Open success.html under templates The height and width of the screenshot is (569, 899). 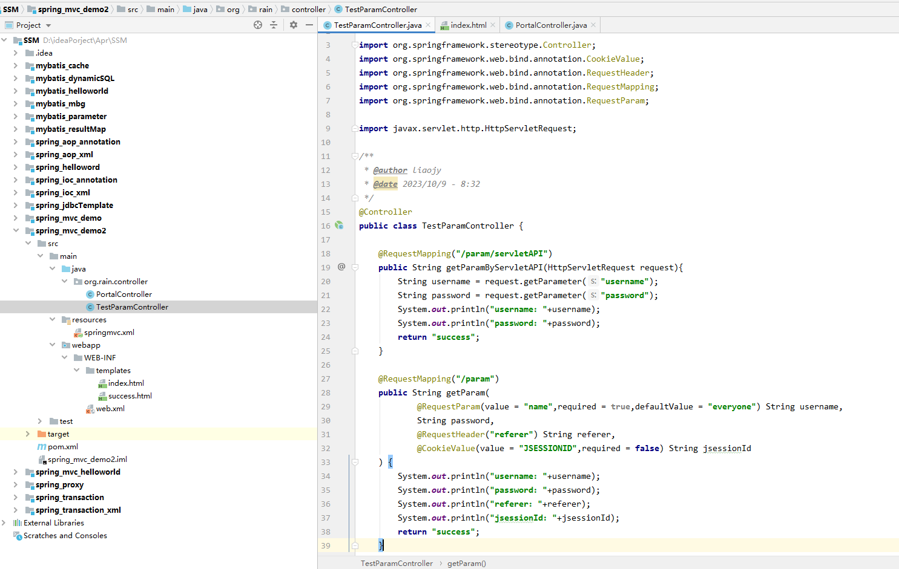[x=130, y=396]
